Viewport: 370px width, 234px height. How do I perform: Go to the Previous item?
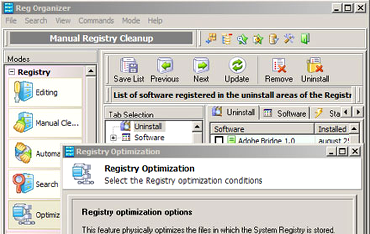165,66
